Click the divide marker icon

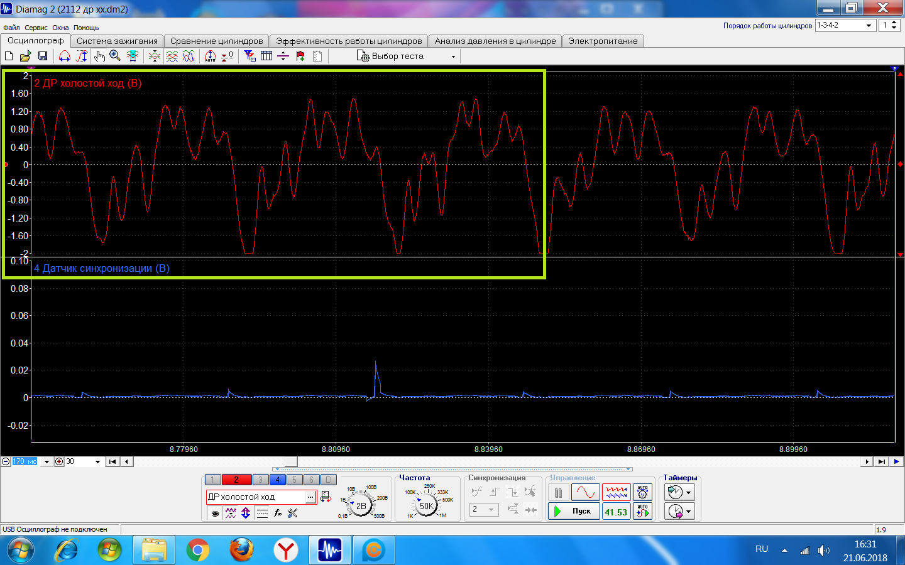(x=283, y=56)
